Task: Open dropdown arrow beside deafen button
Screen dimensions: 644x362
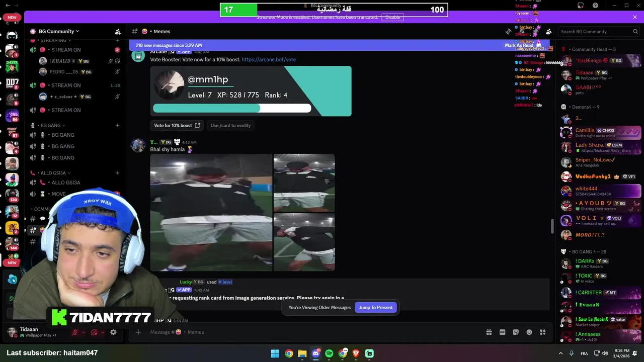Action: click(x=103, y=332)
